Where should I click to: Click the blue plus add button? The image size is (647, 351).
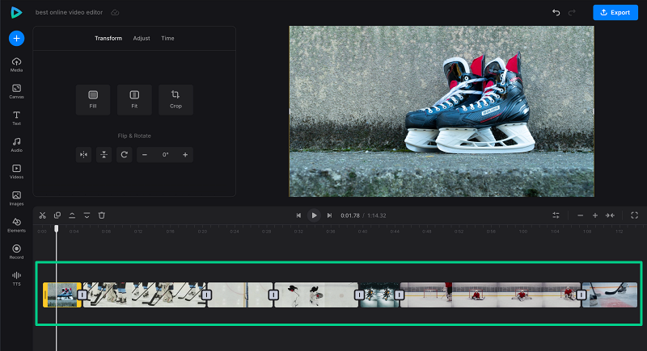(x=16, y=38)
